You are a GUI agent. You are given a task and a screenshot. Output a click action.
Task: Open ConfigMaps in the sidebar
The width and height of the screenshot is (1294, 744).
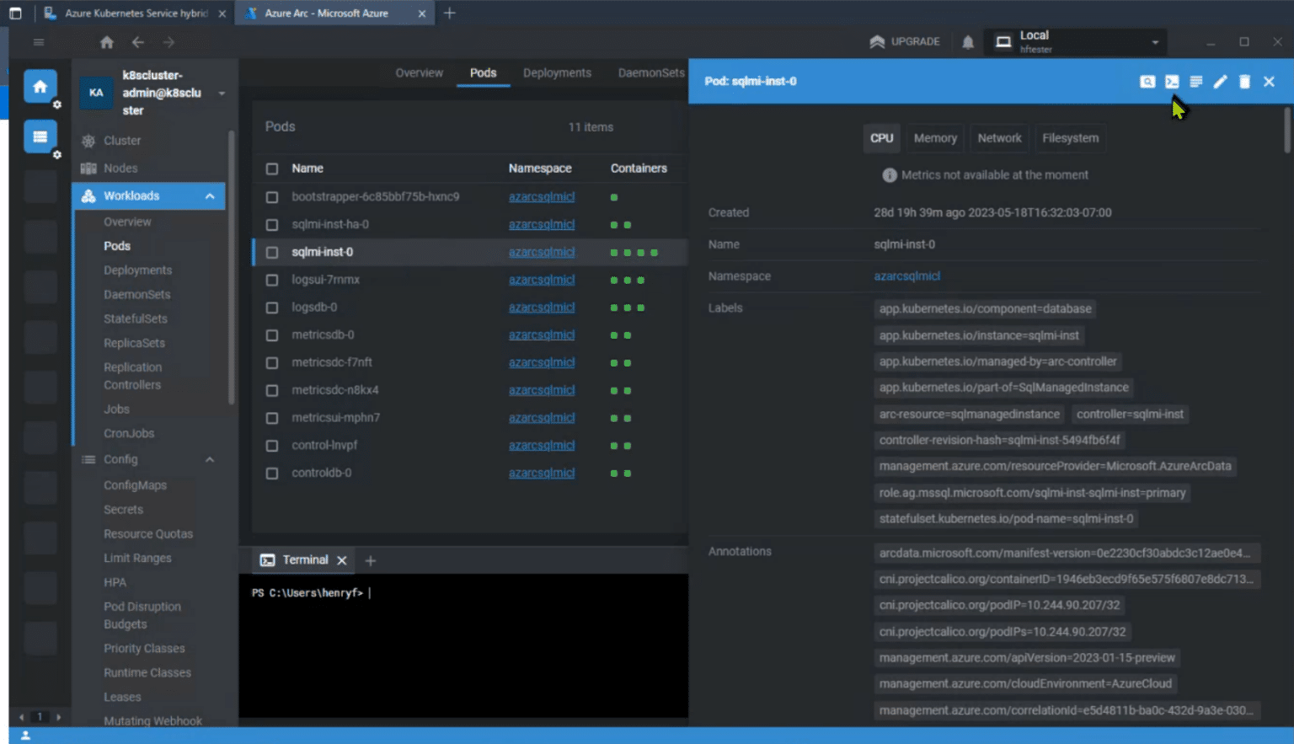tap(135, 485)
